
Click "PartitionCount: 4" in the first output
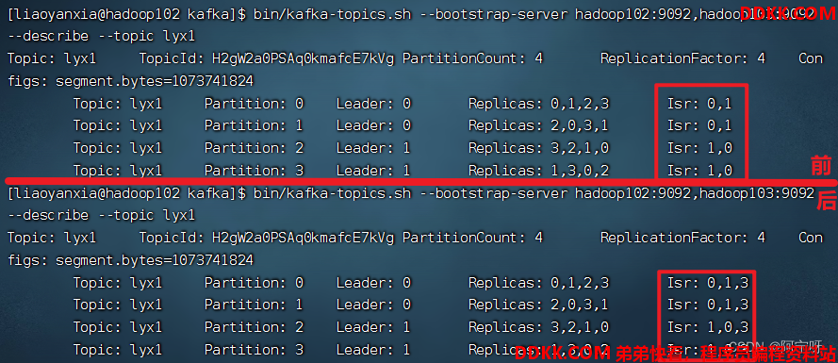(x=472, y=58)
